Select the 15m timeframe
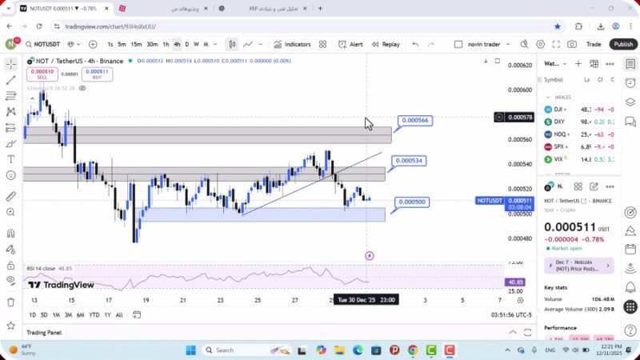This screenshot has width=640, height=360. [x=136, y=45]
